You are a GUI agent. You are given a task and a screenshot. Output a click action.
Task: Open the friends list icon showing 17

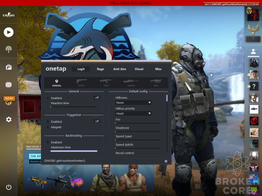pos(254,51)
